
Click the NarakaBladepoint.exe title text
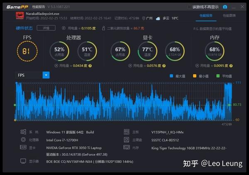pos(43,14)
